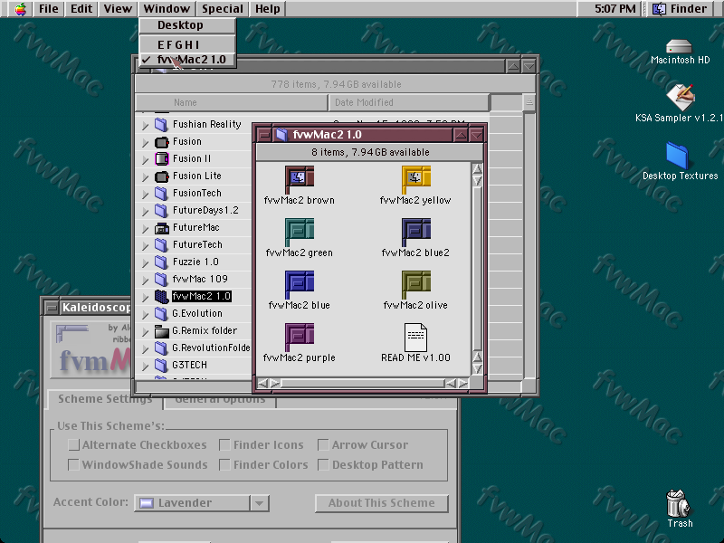Click the Fuzzie 1.0 row text

coord(195,262)
